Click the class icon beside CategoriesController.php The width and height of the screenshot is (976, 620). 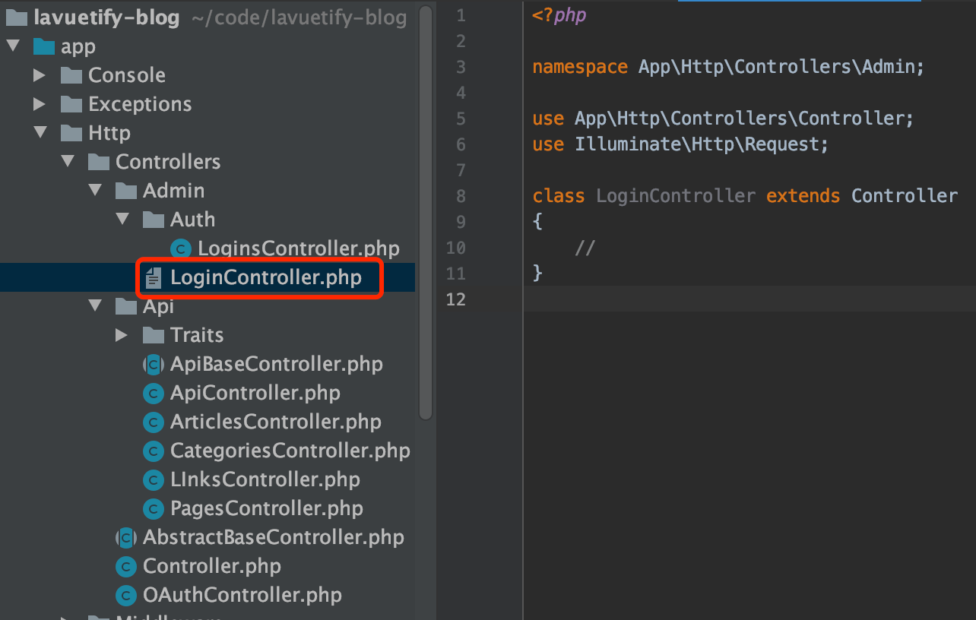pos(154,451)
